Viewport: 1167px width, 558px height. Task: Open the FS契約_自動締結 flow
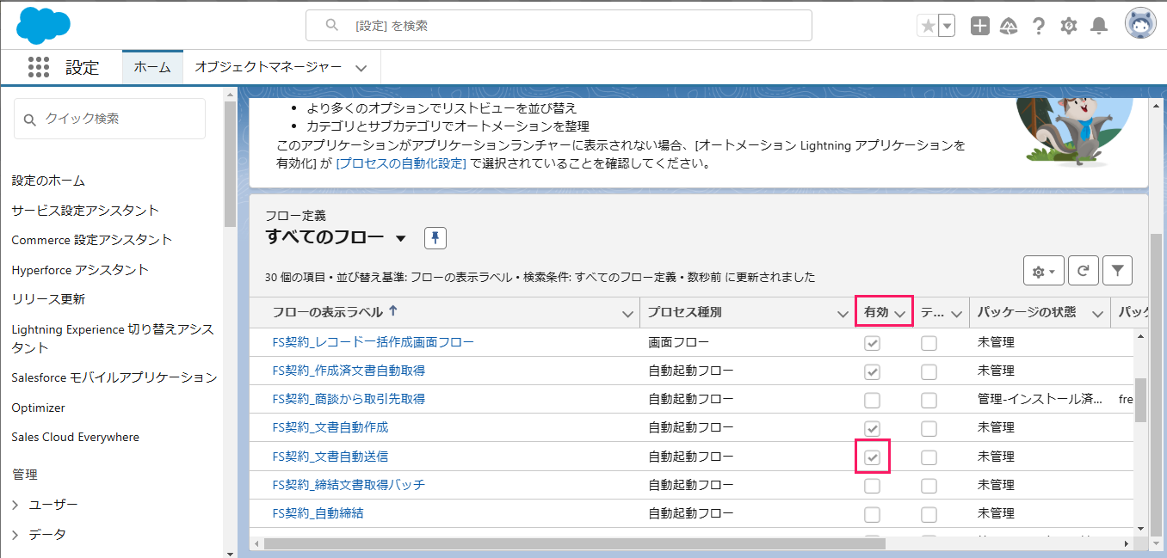[x=318, y=513]
